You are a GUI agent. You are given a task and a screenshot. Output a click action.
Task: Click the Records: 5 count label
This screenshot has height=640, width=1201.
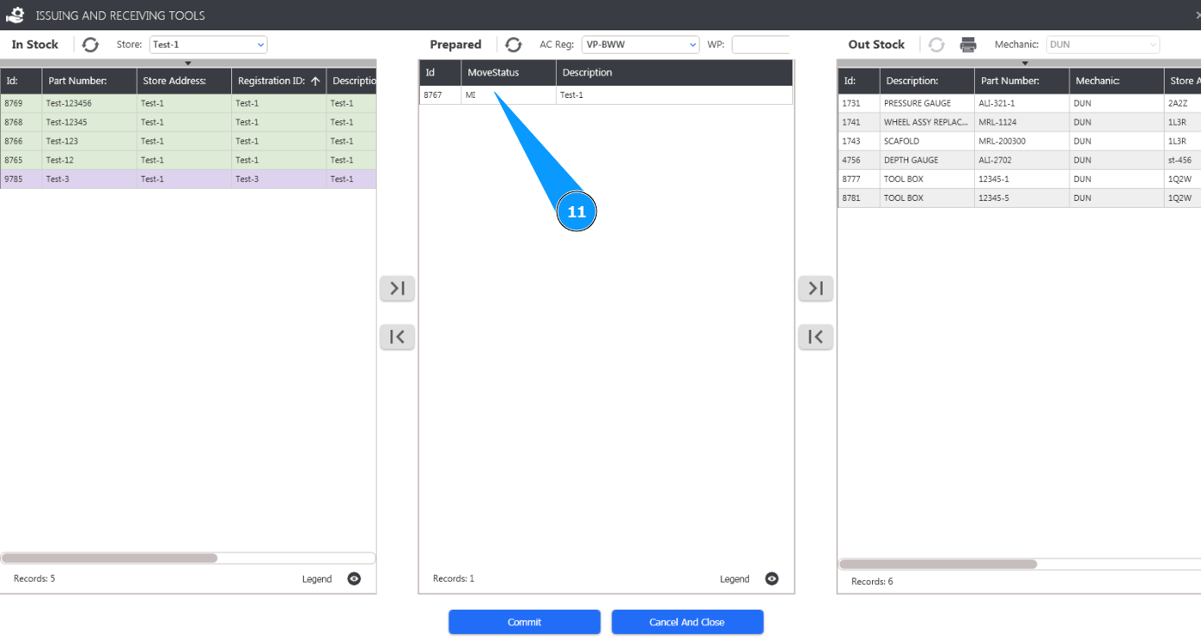pos(35,579)
